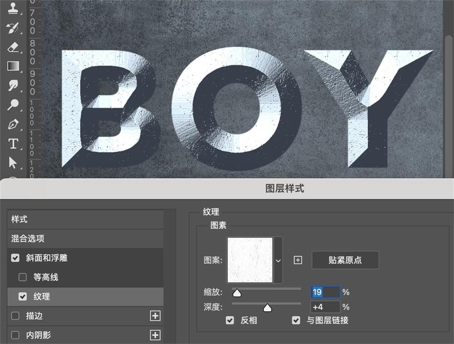Click the 图层样式 dialog title bar

(x=227, y=189)
